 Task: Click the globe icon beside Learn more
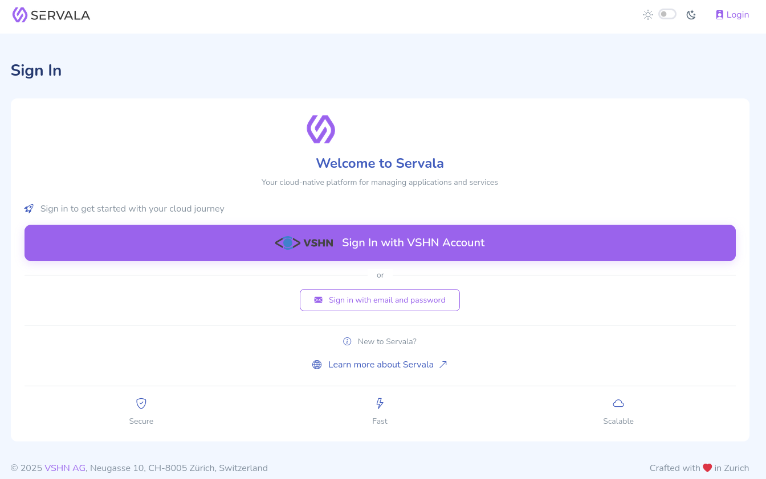(x=317, y=365)
